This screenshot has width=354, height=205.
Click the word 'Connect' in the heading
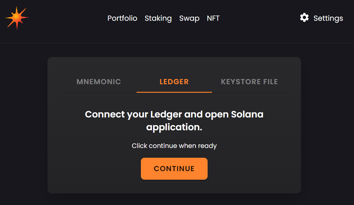(x=105, y=114)
